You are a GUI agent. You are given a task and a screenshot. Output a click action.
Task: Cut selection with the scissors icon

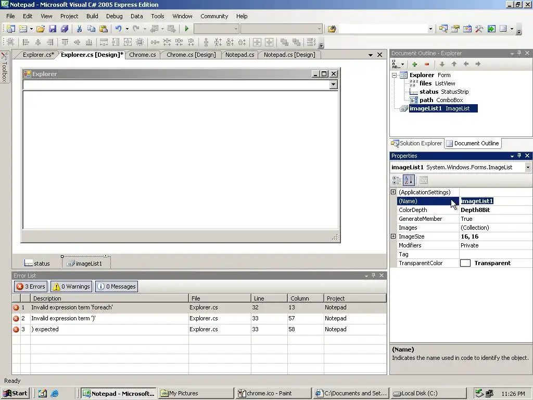[x=79, y=29]
